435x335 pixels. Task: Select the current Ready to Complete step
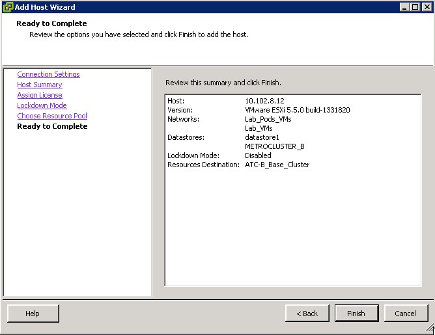pyautogui.click(x=52, y=126)
